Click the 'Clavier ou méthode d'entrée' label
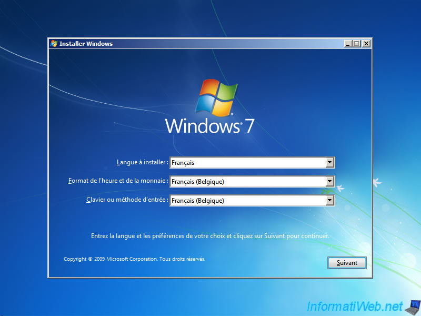 pos(127,200)
